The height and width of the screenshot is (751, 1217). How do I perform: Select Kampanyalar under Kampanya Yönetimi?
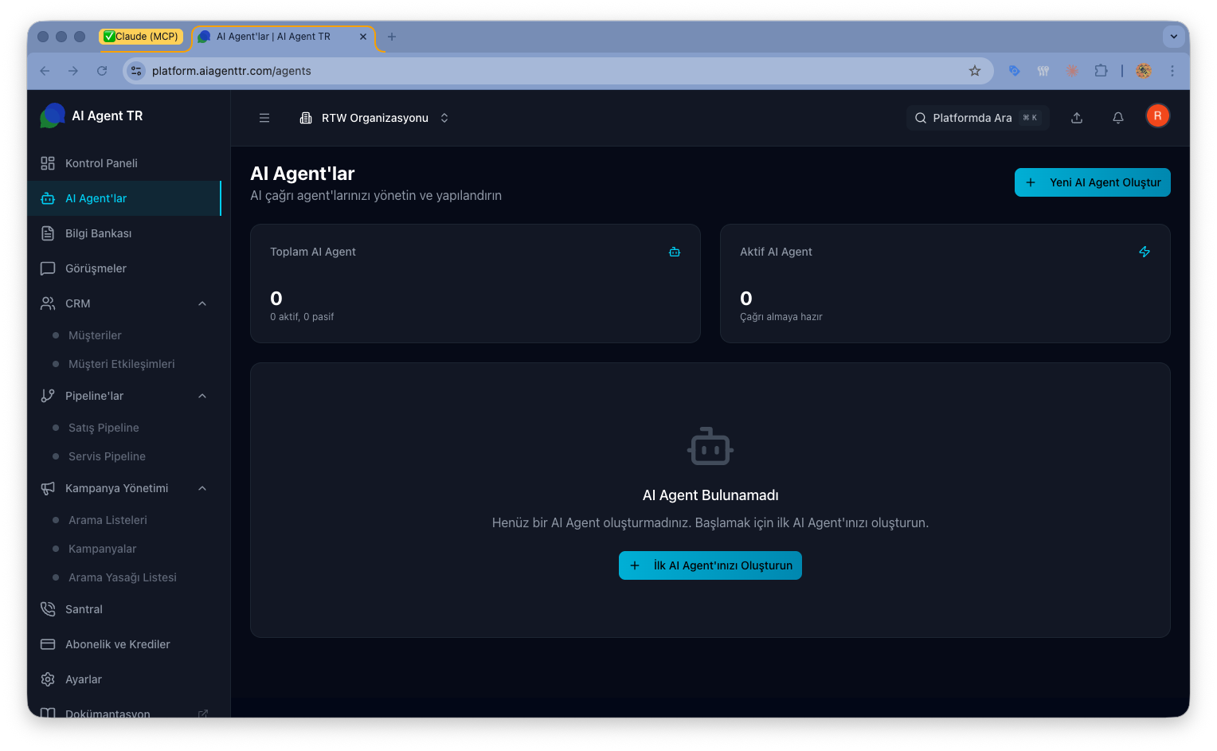102,549
